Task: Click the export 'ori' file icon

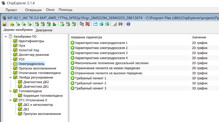Action: point(37,24)
